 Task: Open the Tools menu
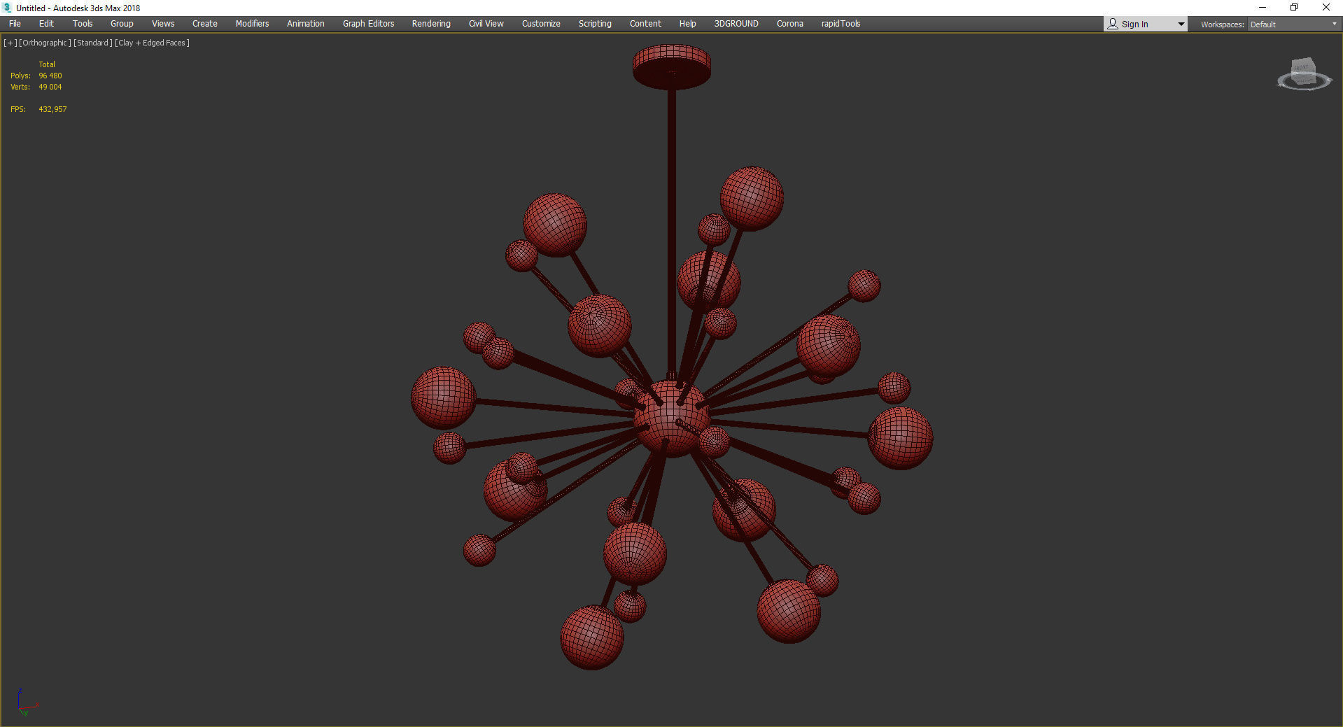(x=83, y=24)
